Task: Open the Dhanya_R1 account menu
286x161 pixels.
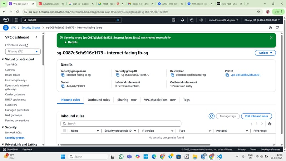Action: (x=262, y=20)
